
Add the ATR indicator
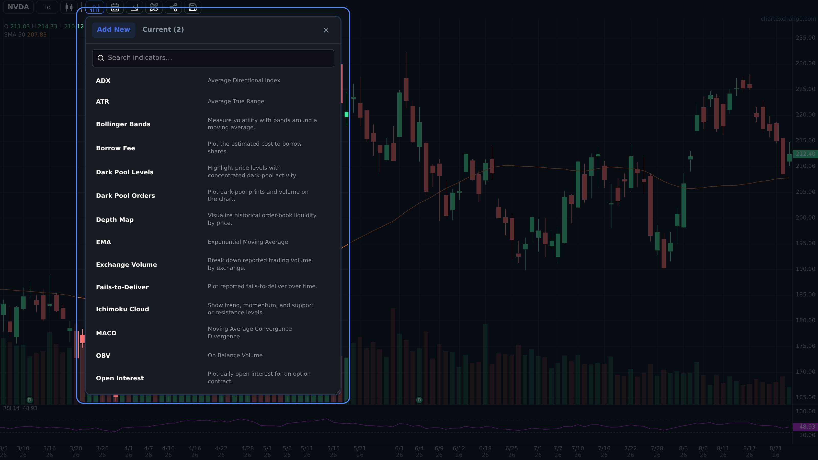[213, 102]
